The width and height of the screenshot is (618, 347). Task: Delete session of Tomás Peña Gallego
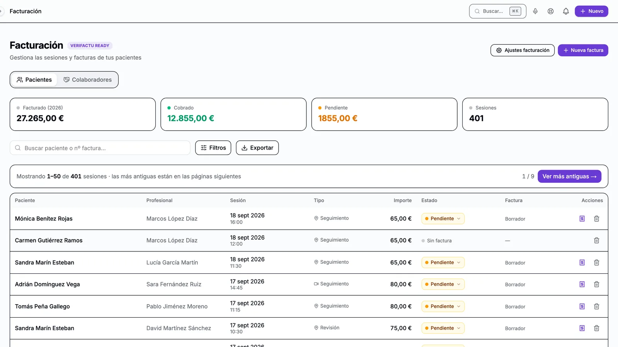click(596, 307)
